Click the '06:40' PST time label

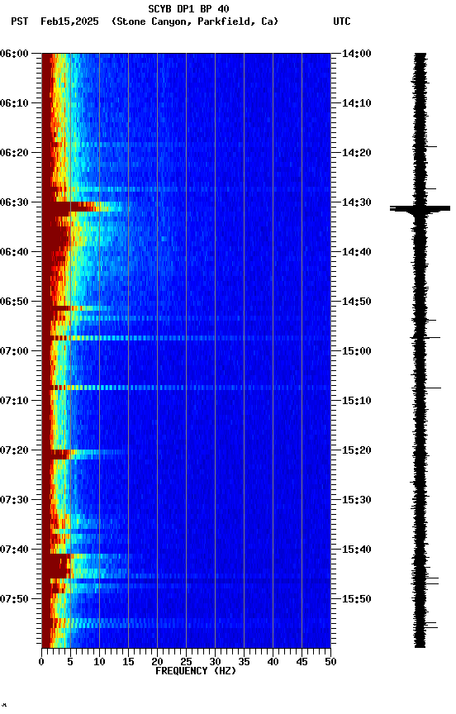click(14, 252)
